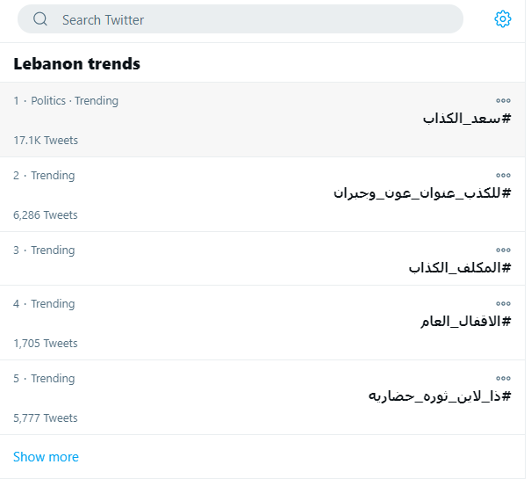Open the #ذا_لاين_ثوره_حضاريه hashtag
Image resolution: width=531 pixels, height=479 pixels.
click(440, 396)
